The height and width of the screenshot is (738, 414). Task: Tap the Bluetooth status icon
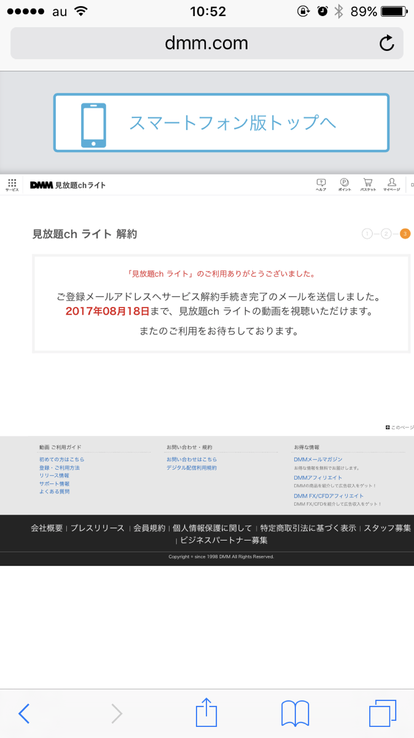(338, 12)
